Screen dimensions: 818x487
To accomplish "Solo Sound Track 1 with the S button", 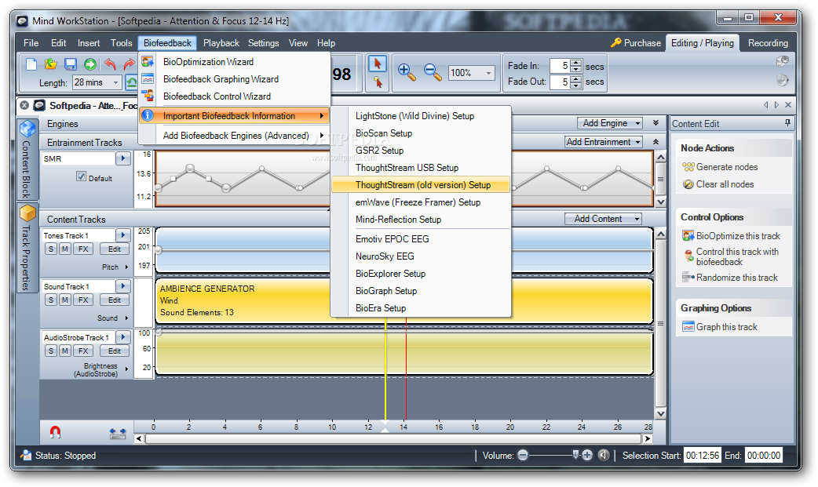I will tap(50, 300).
